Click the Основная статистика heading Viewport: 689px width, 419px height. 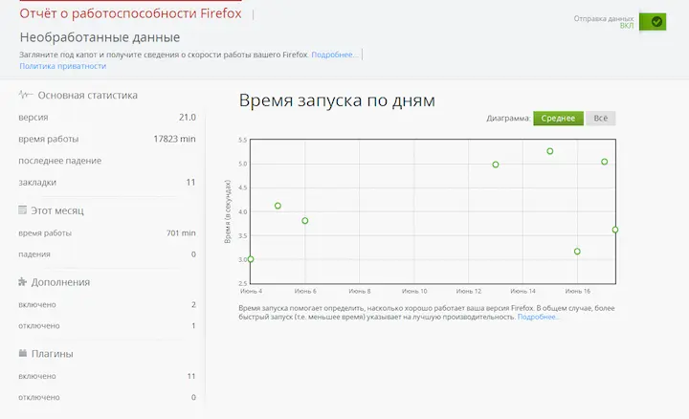click(x=87, y=96)
